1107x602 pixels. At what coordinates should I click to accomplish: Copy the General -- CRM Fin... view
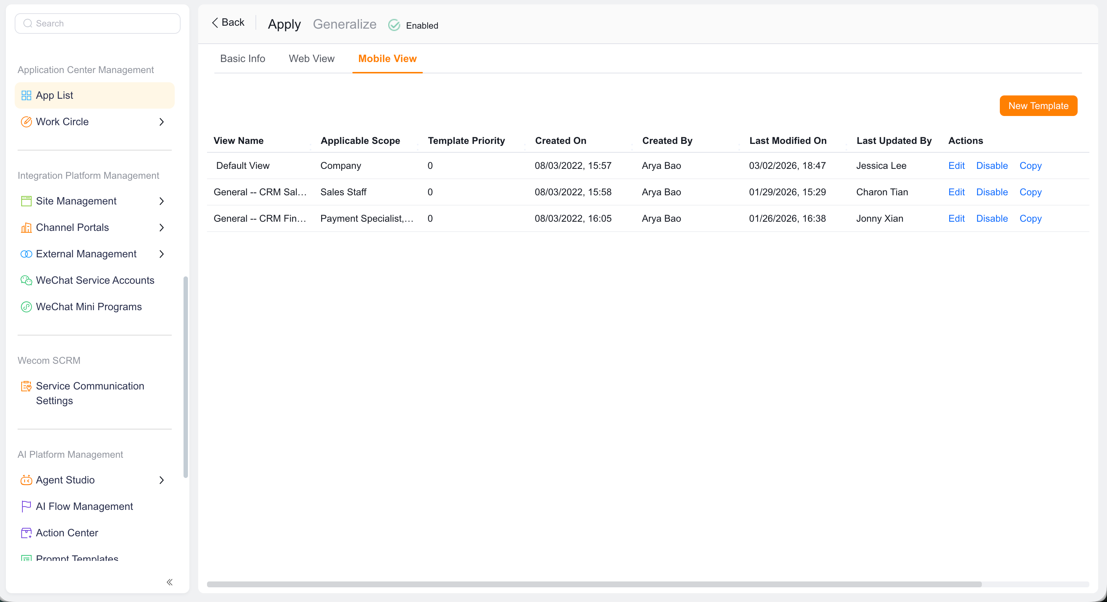pos(1030,218)
